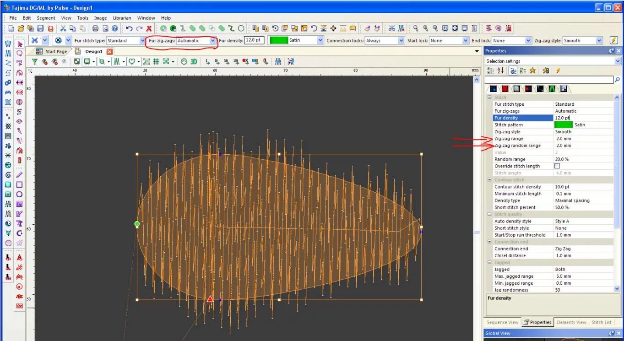Toggle the grid display icon
Viewport: 624px width, 341px height.
156,61
